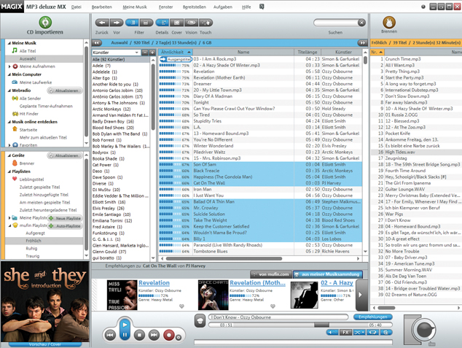This screenshot has height=348, width=462.
Task: Clear search with the X button
Action: [361, 23]
